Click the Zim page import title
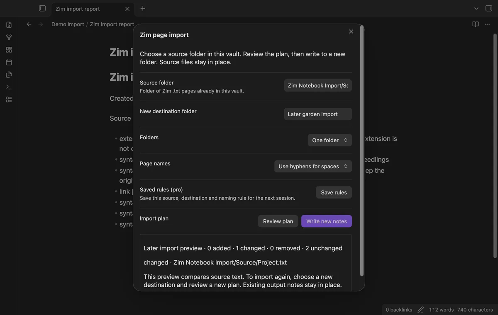 click(164, 35)
